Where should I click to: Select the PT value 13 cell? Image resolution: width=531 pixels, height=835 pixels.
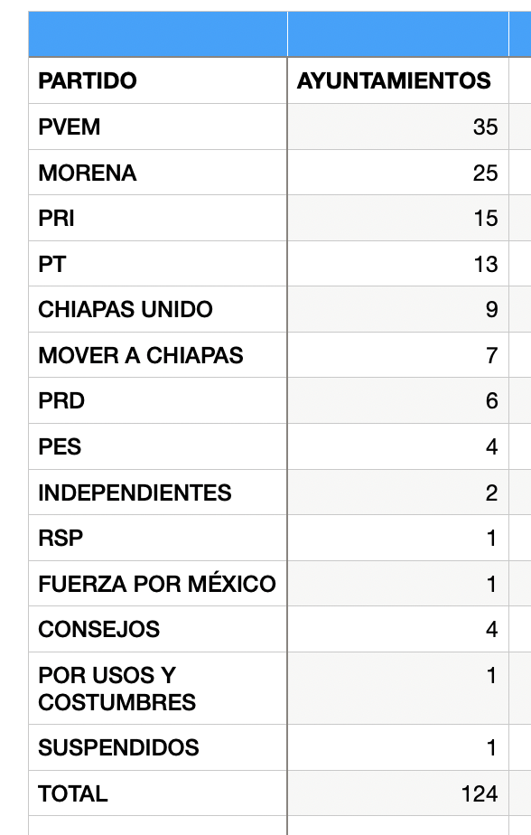point(398,264)
